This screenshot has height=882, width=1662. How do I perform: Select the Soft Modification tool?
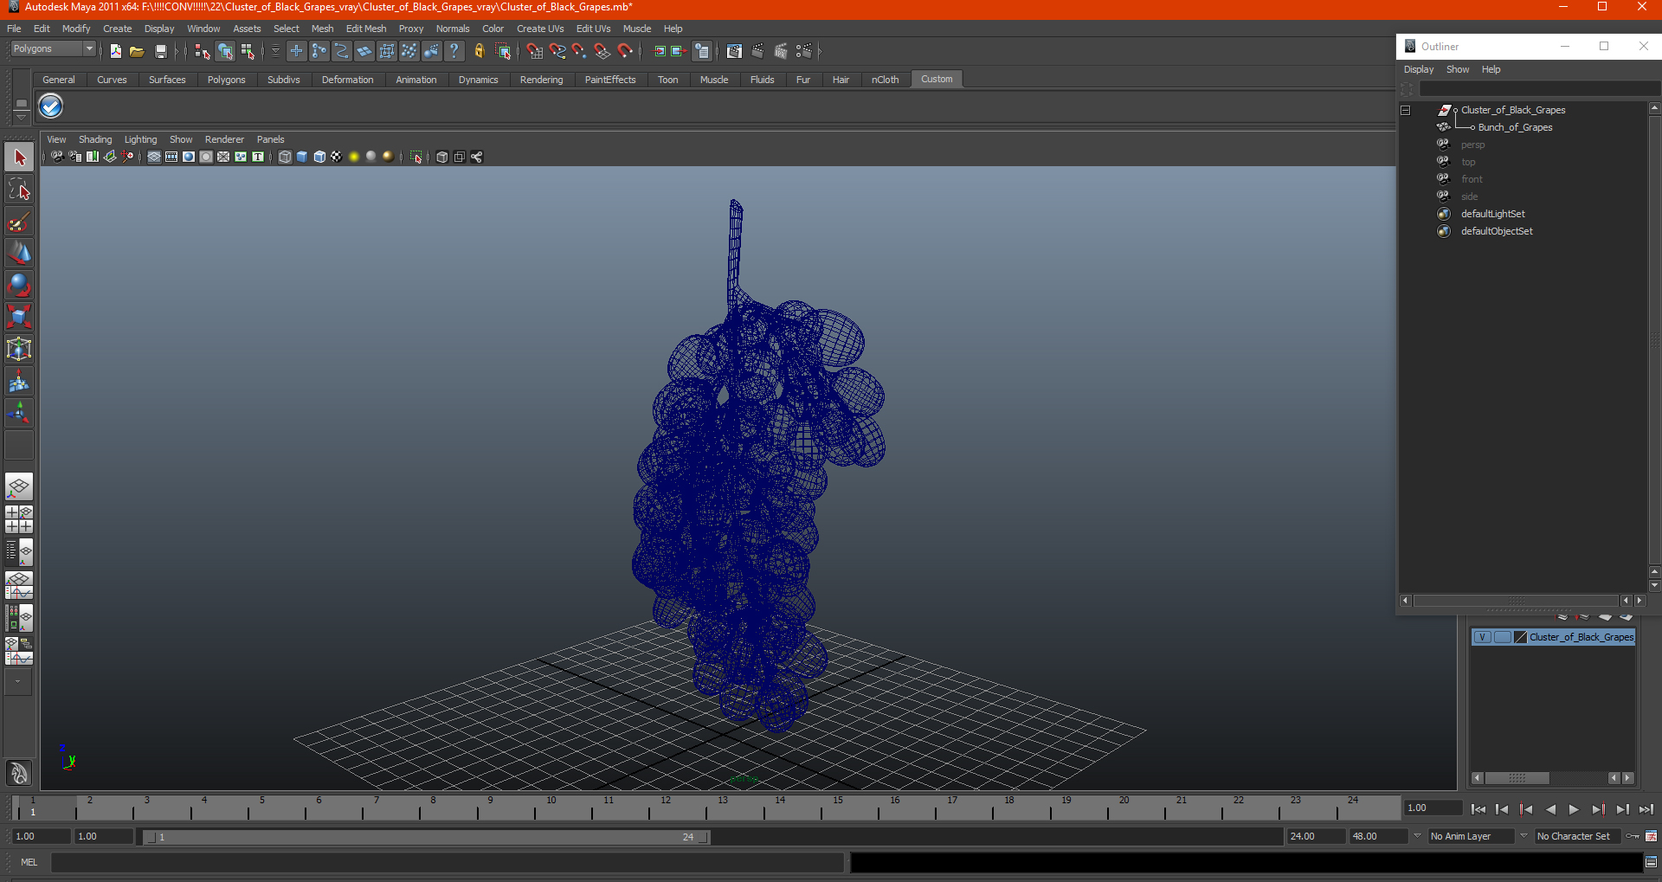[x=19, y=381]
